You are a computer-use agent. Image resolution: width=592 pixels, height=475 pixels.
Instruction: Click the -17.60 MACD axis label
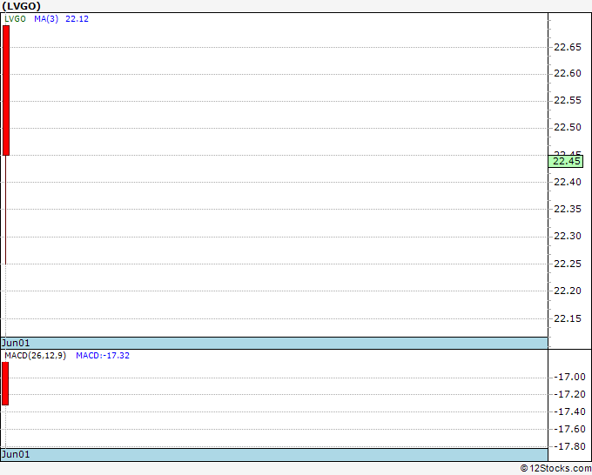[x=569, y=429]
